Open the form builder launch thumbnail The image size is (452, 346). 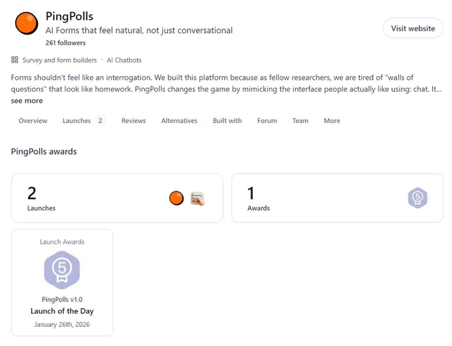click(197, 199)
